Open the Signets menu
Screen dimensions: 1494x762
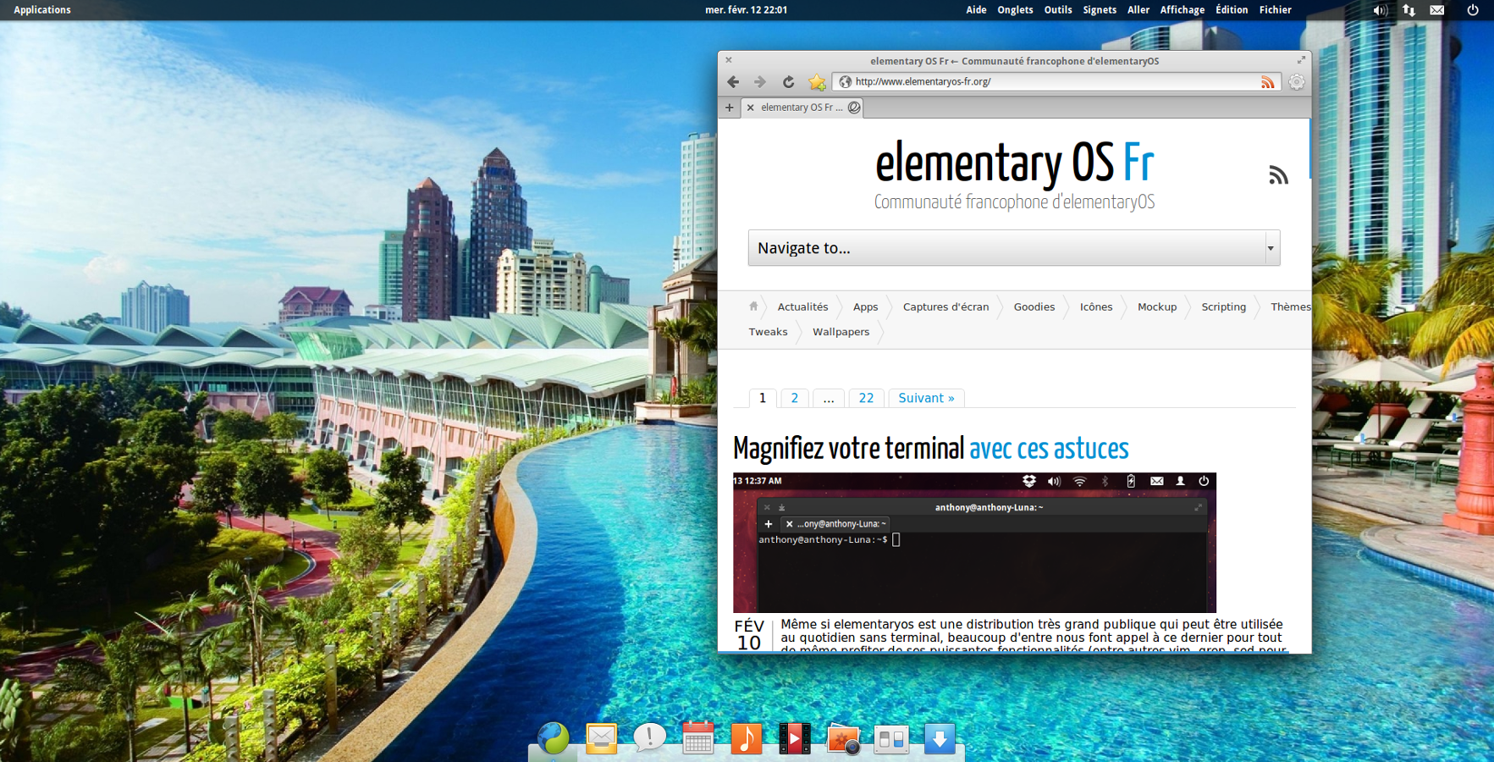1100,10
